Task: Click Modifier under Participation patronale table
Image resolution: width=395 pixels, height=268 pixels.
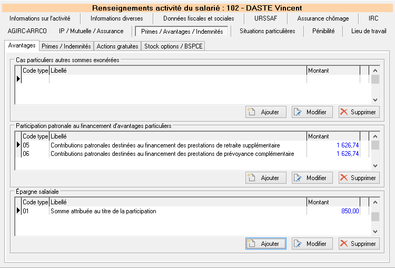Action: pyautogui.click(x=312, y=178)
